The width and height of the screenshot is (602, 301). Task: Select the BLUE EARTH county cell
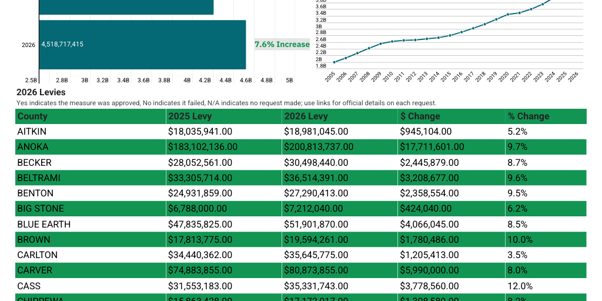[x=91, y=224]
